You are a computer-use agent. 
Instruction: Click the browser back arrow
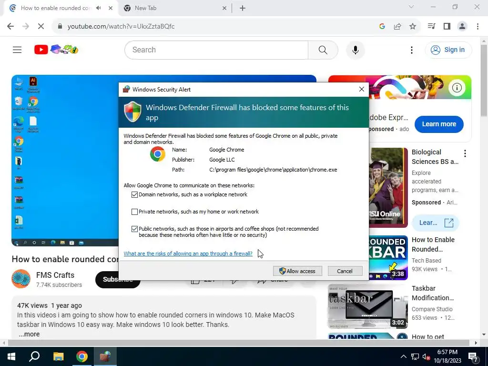pos(10,27)
